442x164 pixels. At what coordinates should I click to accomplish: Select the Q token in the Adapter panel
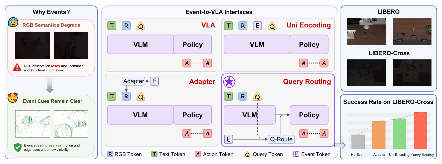[x=141, y=97]
